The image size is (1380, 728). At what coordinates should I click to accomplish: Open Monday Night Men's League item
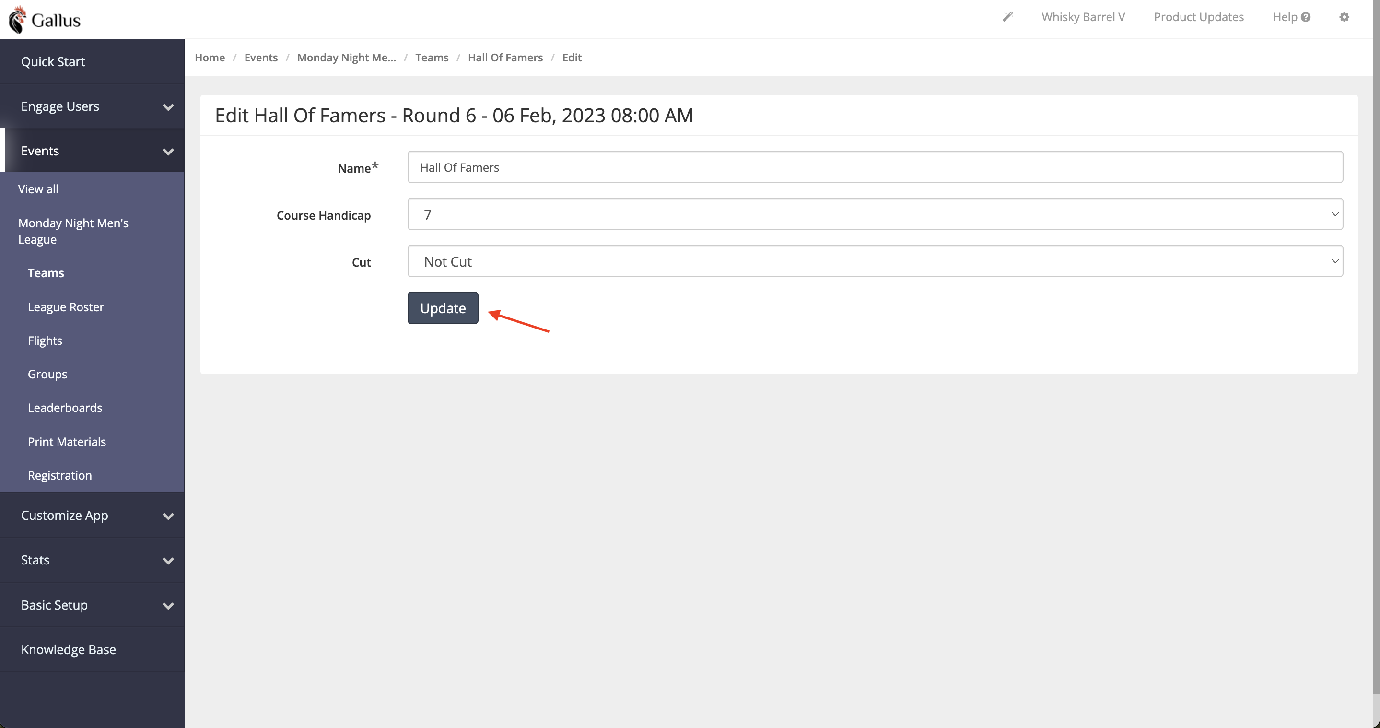point(73,231)
